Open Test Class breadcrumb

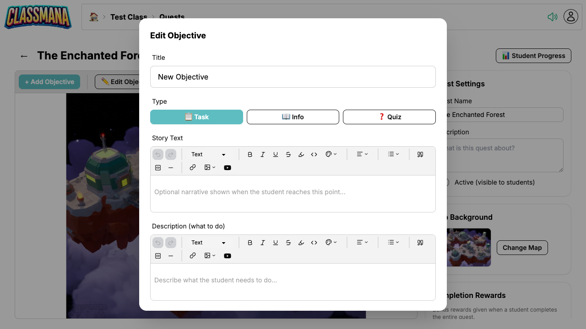[x=129, y=17]
